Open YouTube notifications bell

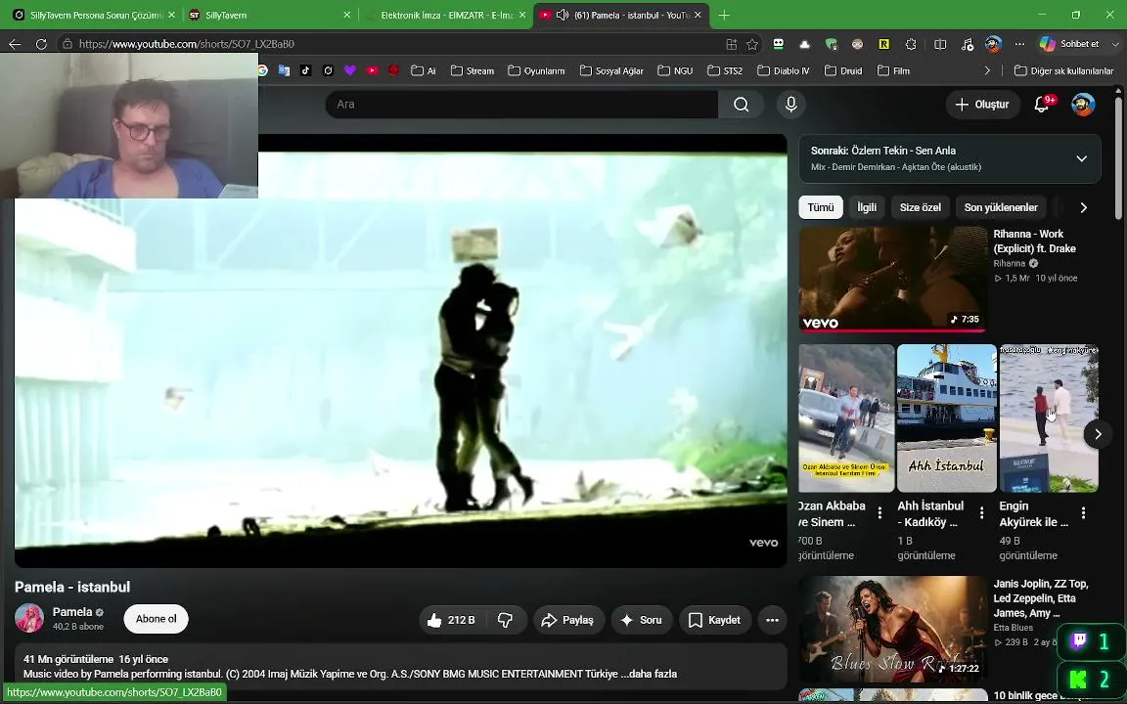[x=1042, y=105]
